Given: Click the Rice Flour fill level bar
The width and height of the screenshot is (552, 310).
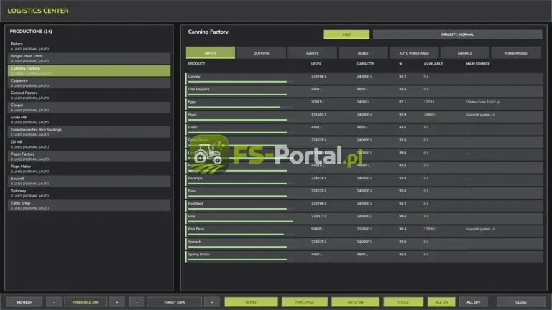Looking at the screenshot, I should pos(241,234).
